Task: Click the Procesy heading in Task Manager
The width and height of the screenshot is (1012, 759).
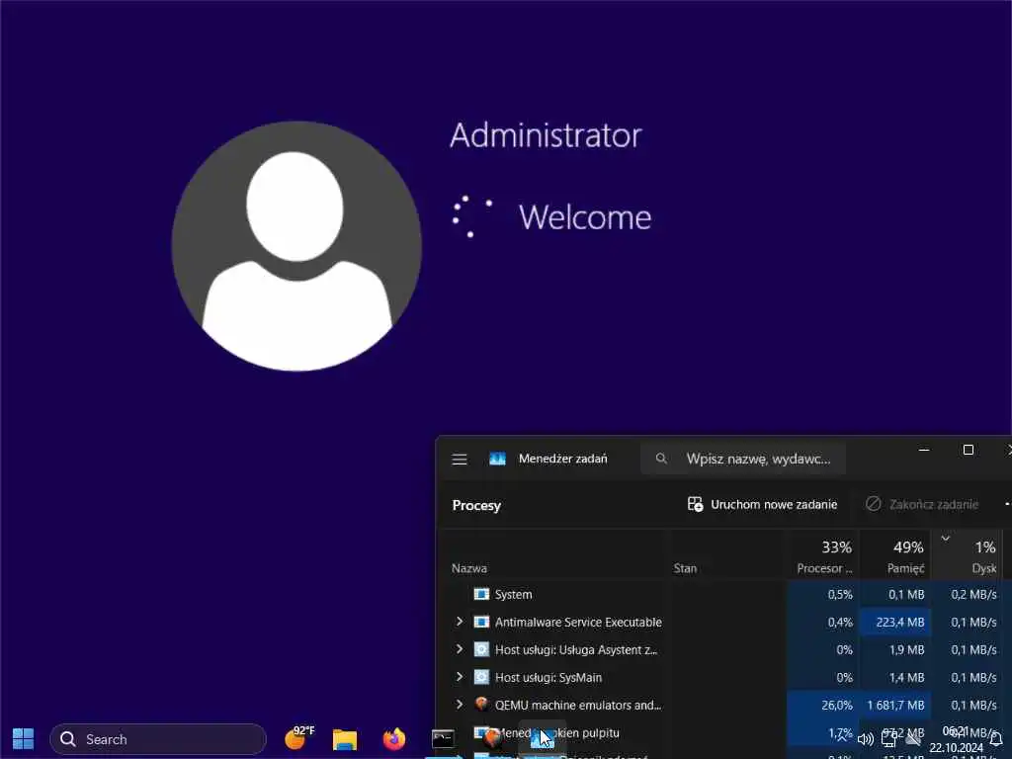Action: (476, 505)
